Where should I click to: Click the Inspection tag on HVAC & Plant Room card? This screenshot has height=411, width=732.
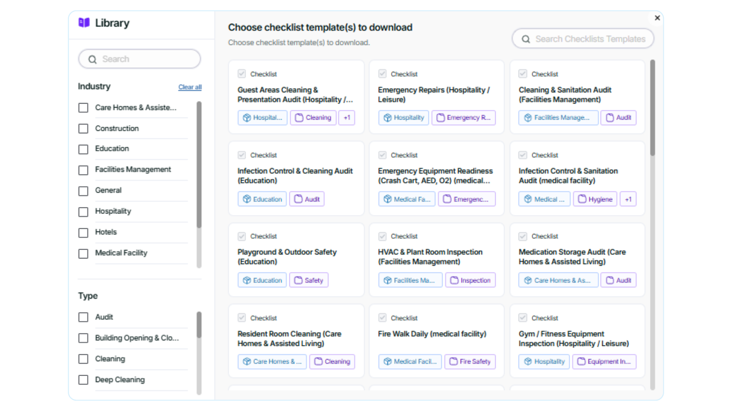[470, 280]
